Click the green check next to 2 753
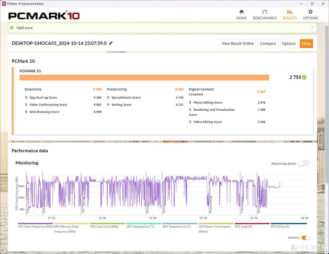The image size is (329, 254). coord(304,77)
